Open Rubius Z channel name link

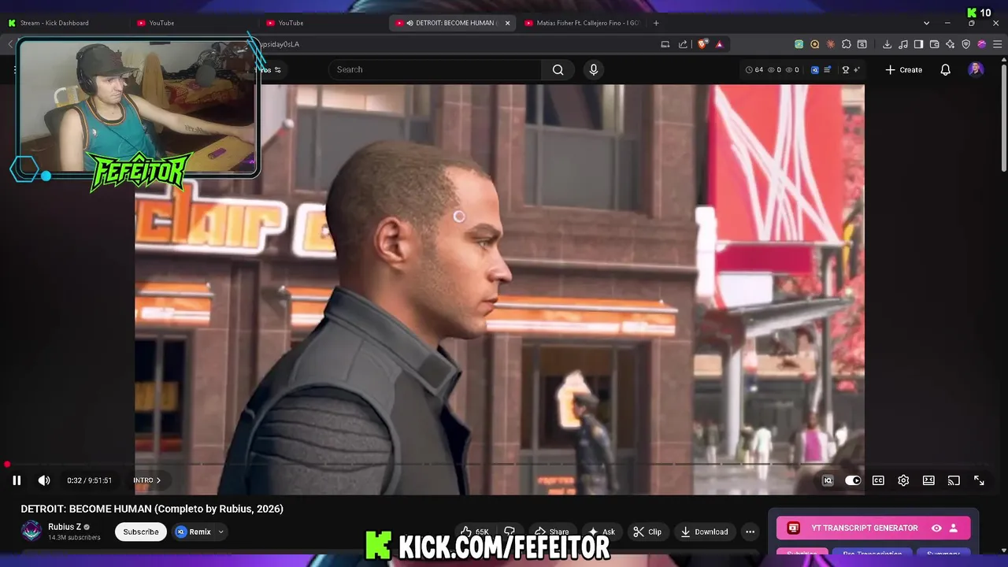65,527
